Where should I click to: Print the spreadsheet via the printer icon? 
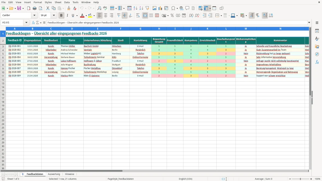(35, 8)
